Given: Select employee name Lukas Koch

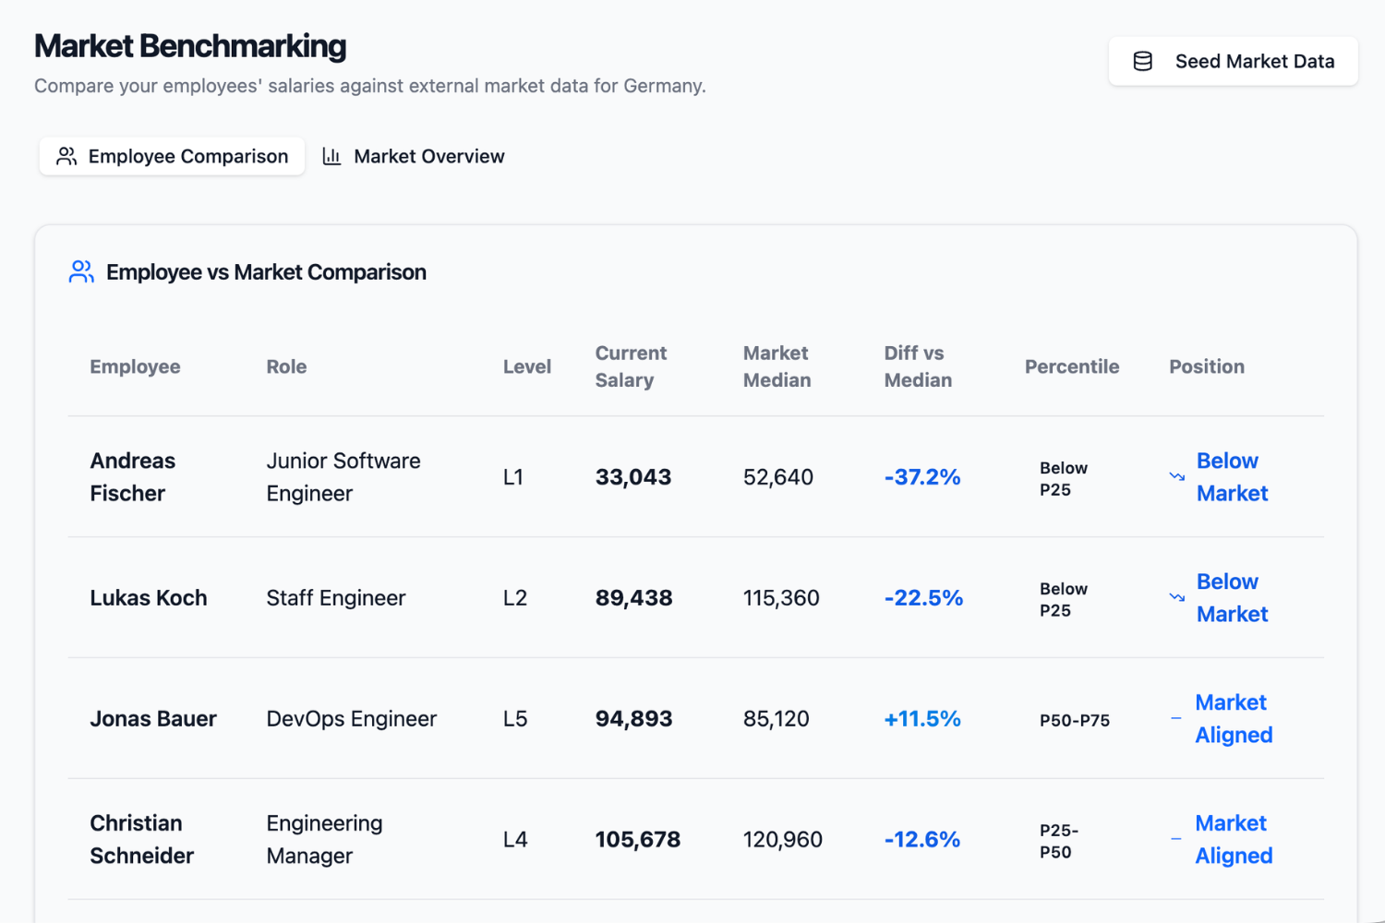Looking at the screenshot, I should click(x=149, y=597).
